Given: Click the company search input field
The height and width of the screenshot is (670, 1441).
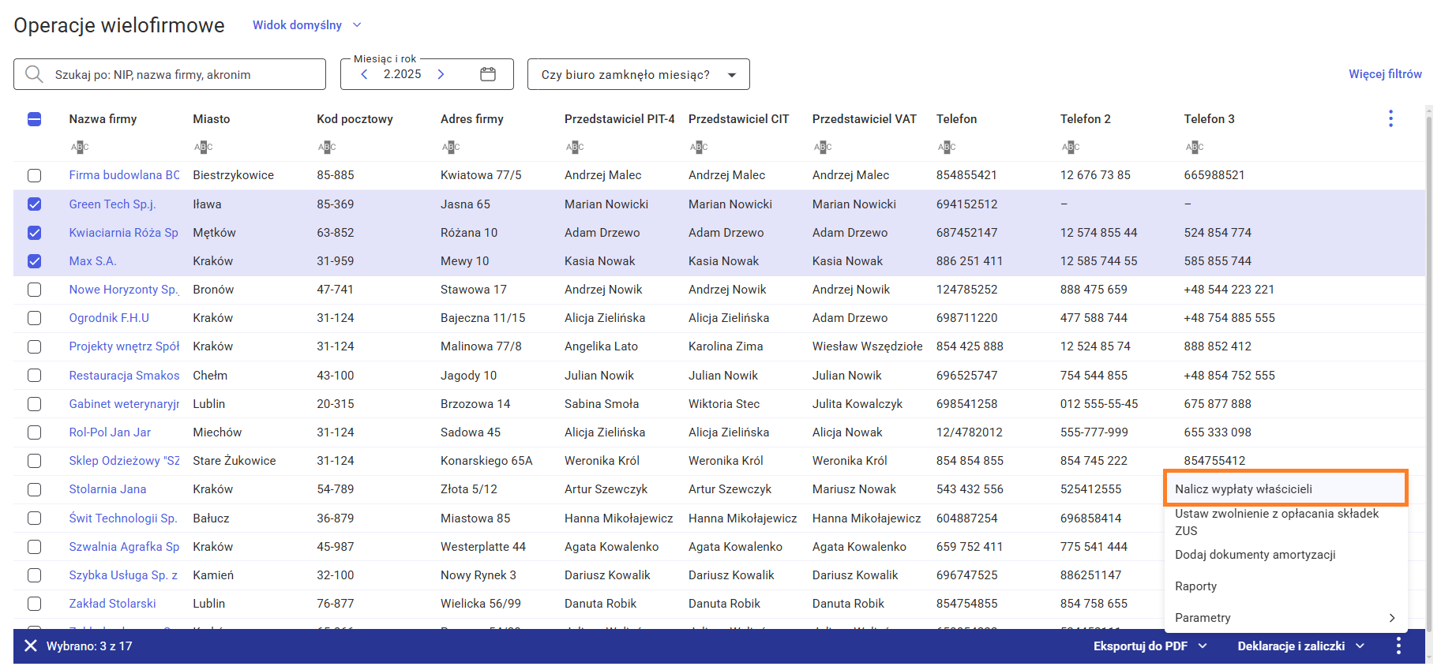Looking at the screenshot, I should point(170,74).
